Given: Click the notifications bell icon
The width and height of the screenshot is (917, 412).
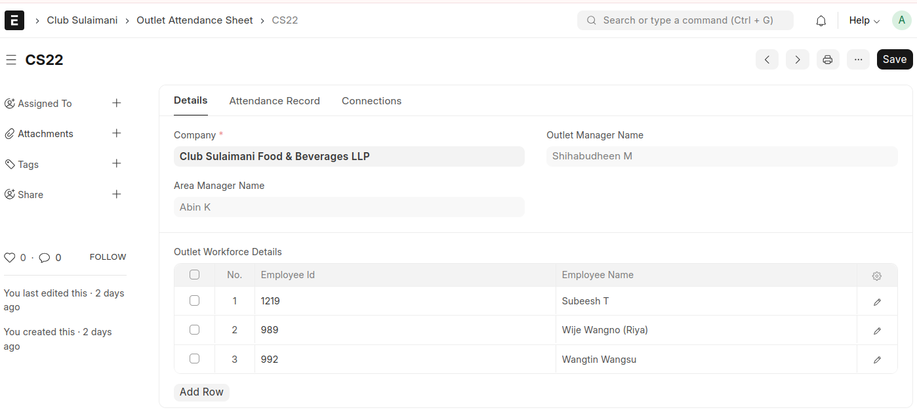Looking at the screenshot, I should (821, 21).
